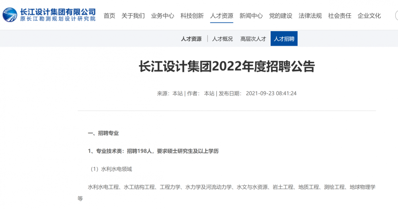The height and width of the screenshot is (209, 398).
Task: Click the 作者：本站 author text
Action: (x=201, y=93)
